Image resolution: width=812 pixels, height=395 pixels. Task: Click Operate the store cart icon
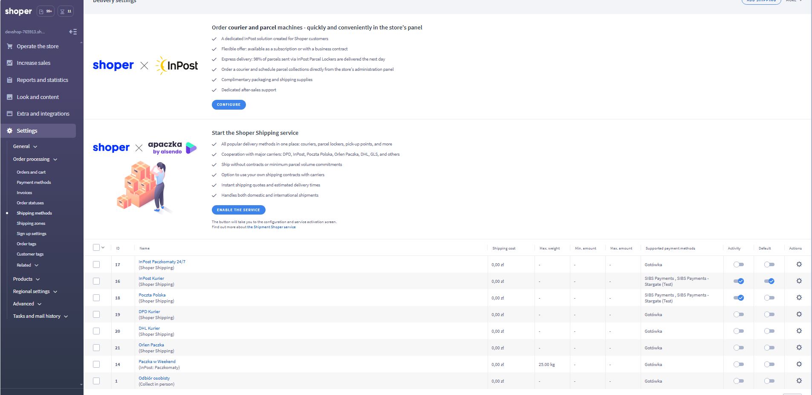click(x=9, y=46)
